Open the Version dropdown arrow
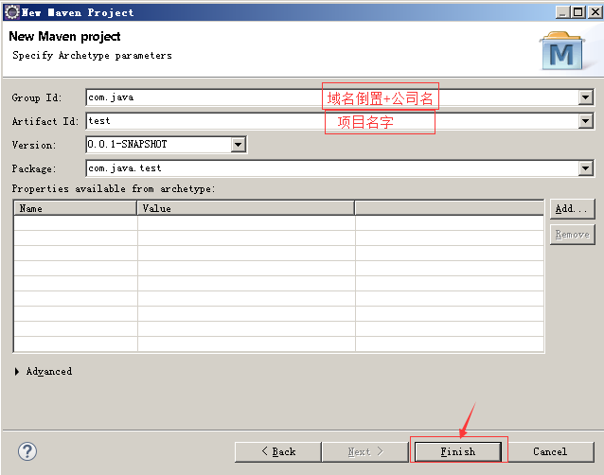604x475 pixels. coord(238,145)
